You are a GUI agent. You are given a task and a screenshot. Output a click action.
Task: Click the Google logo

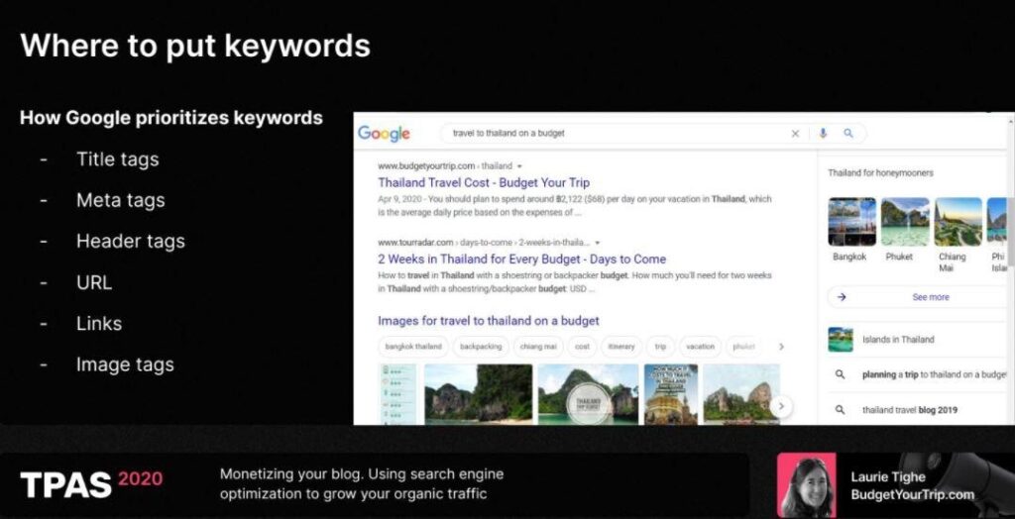384,134
